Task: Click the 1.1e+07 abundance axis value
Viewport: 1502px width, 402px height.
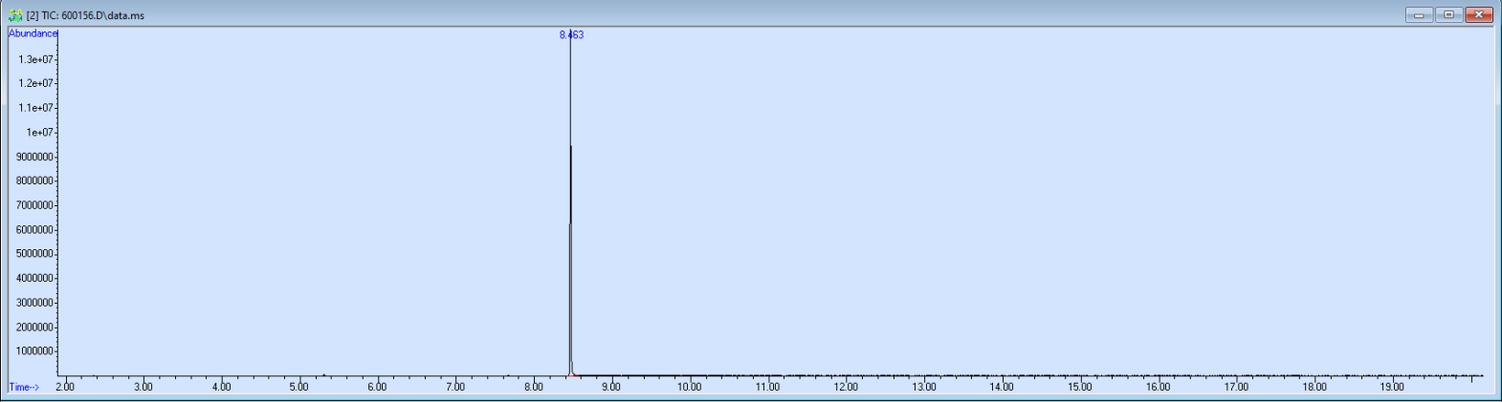Action: click(36, 108)
